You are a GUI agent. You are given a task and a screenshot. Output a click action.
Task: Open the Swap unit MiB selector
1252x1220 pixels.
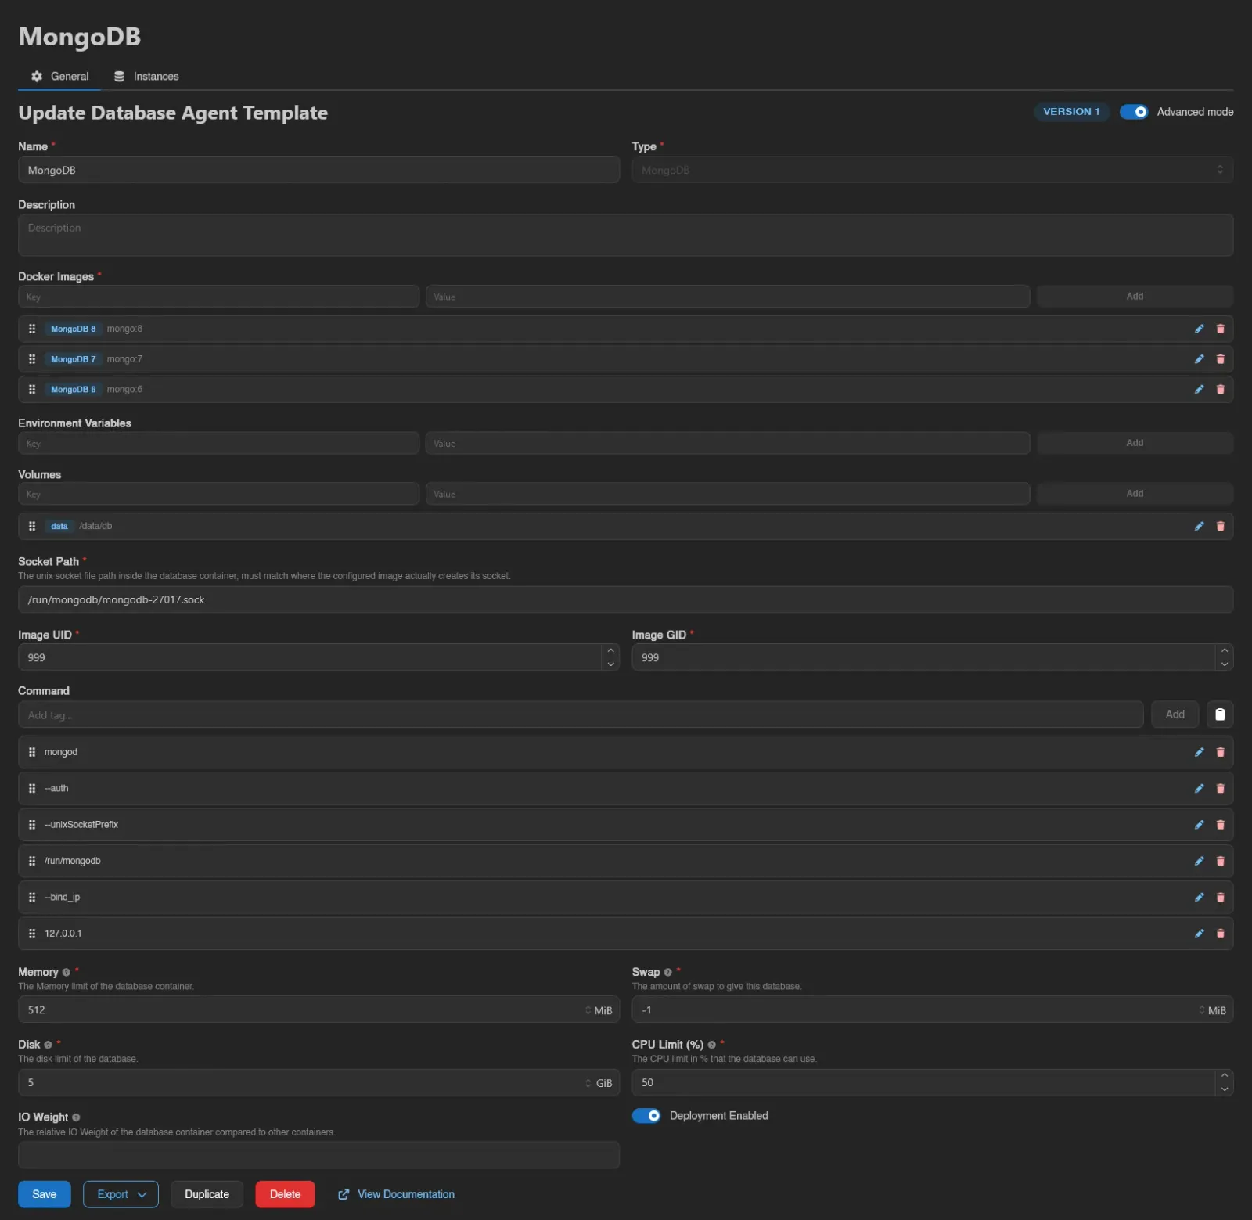click(x=1212, y=1010)
